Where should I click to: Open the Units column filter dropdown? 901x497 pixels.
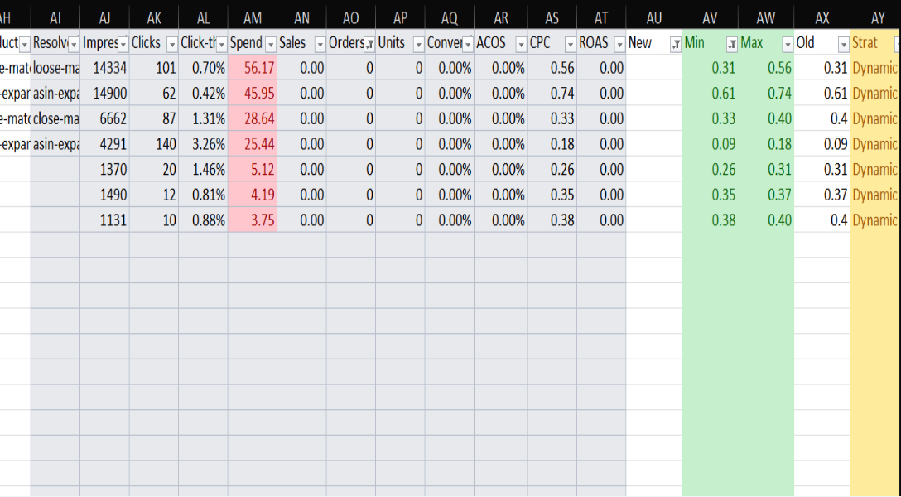(x=419, y=44)
